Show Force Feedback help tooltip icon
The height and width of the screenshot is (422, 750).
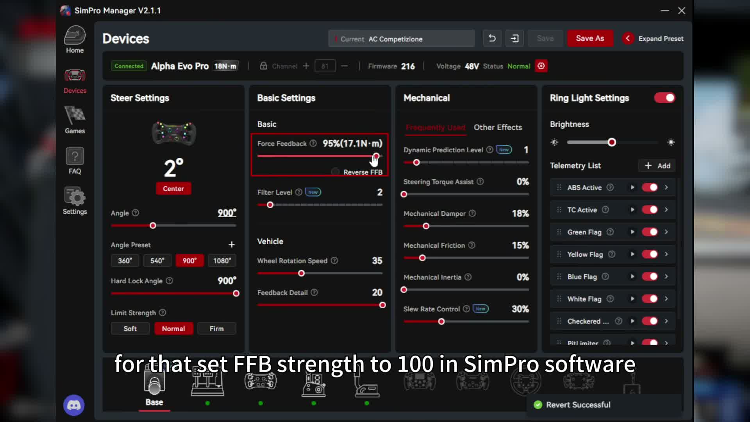[x=313, y=143]
